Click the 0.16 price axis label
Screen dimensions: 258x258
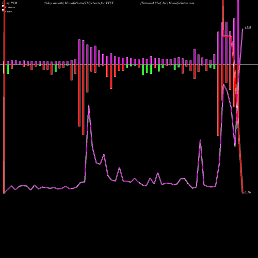click(248, 192)
